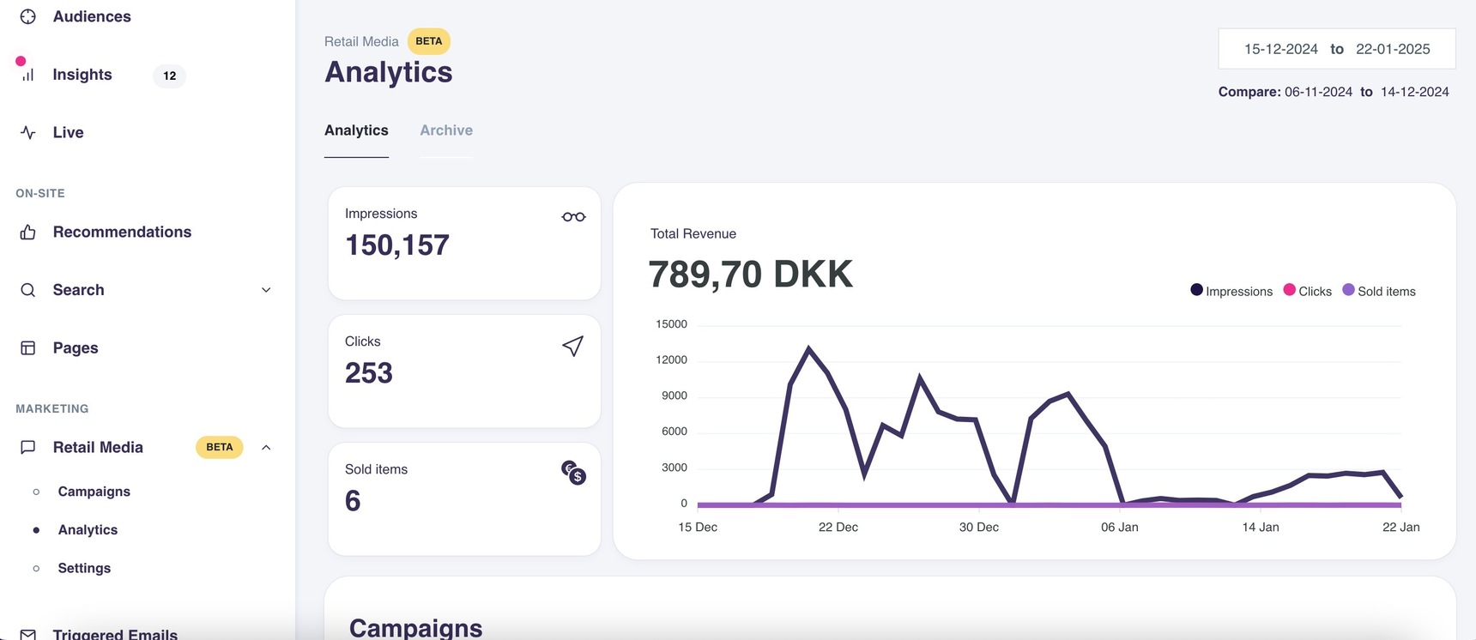The width and height of the screenshot is (1476, 640).
Task: Toggle Sold items series in chart legend
Action: 1379,291
